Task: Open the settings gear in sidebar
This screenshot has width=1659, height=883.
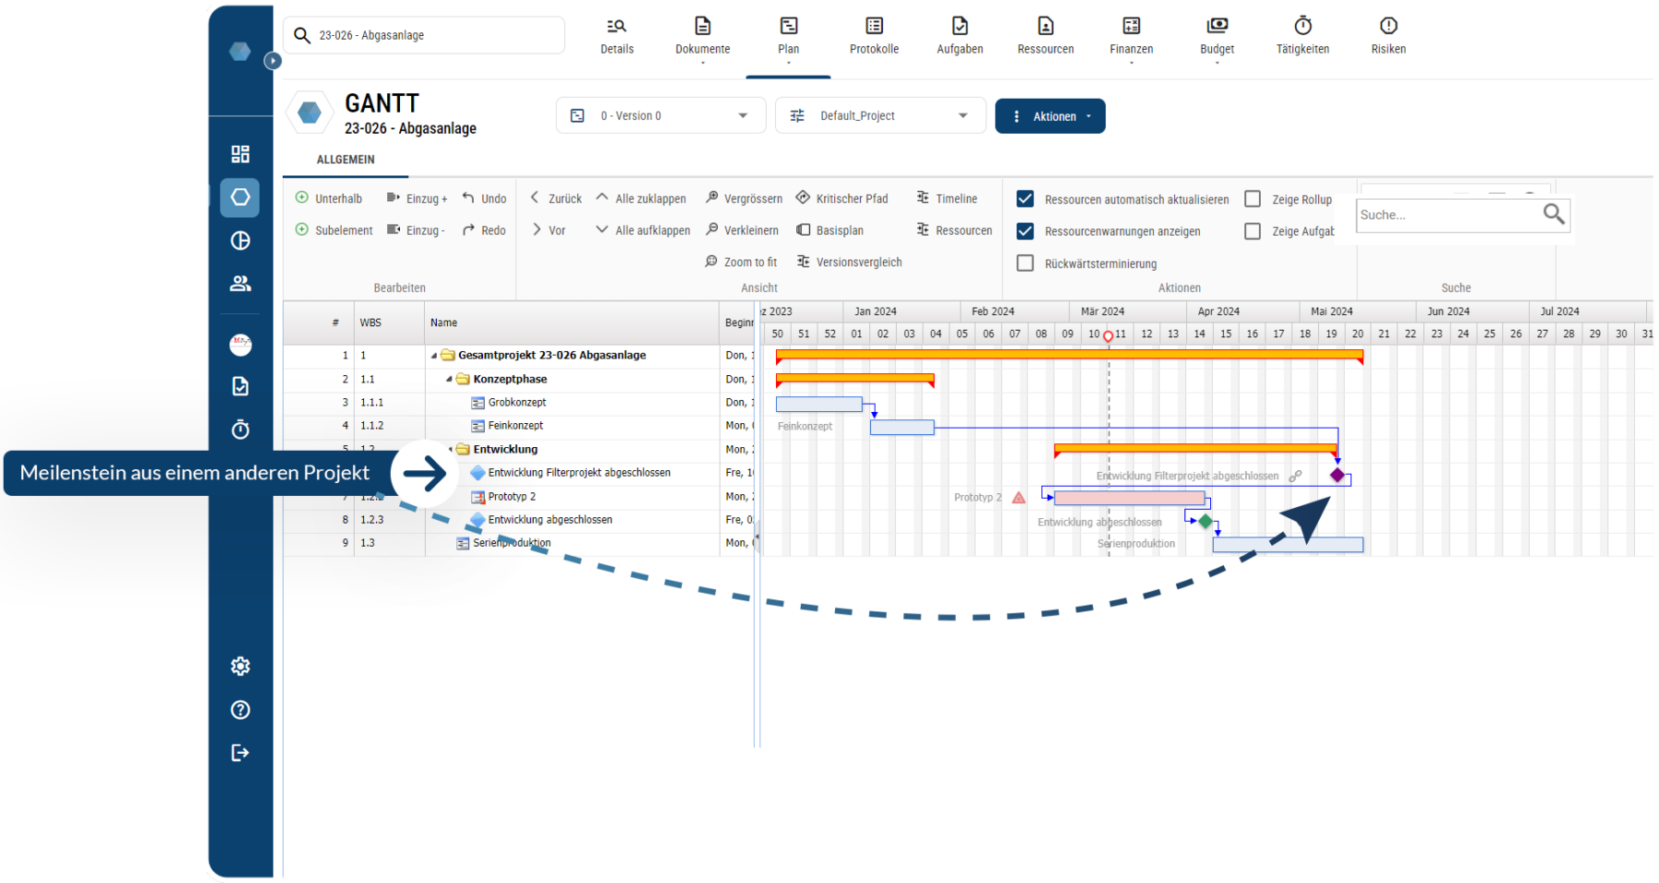Action: coord(241,666)
